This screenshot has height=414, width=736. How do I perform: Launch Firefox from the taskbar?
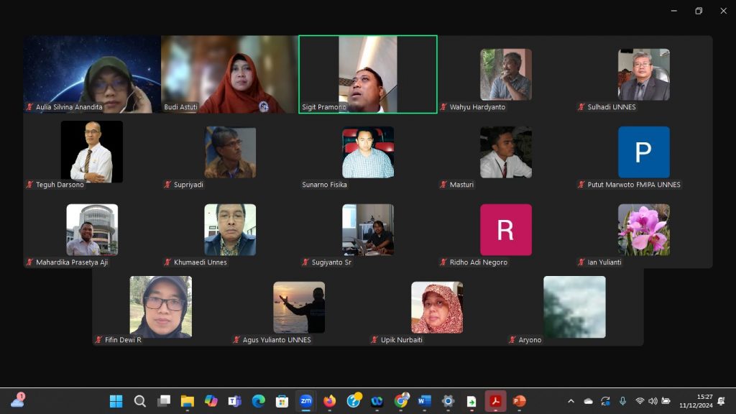tap(329, 401)
